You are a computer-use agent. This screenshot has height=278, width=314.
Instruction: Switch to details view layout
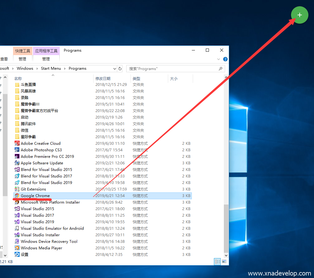218,262
